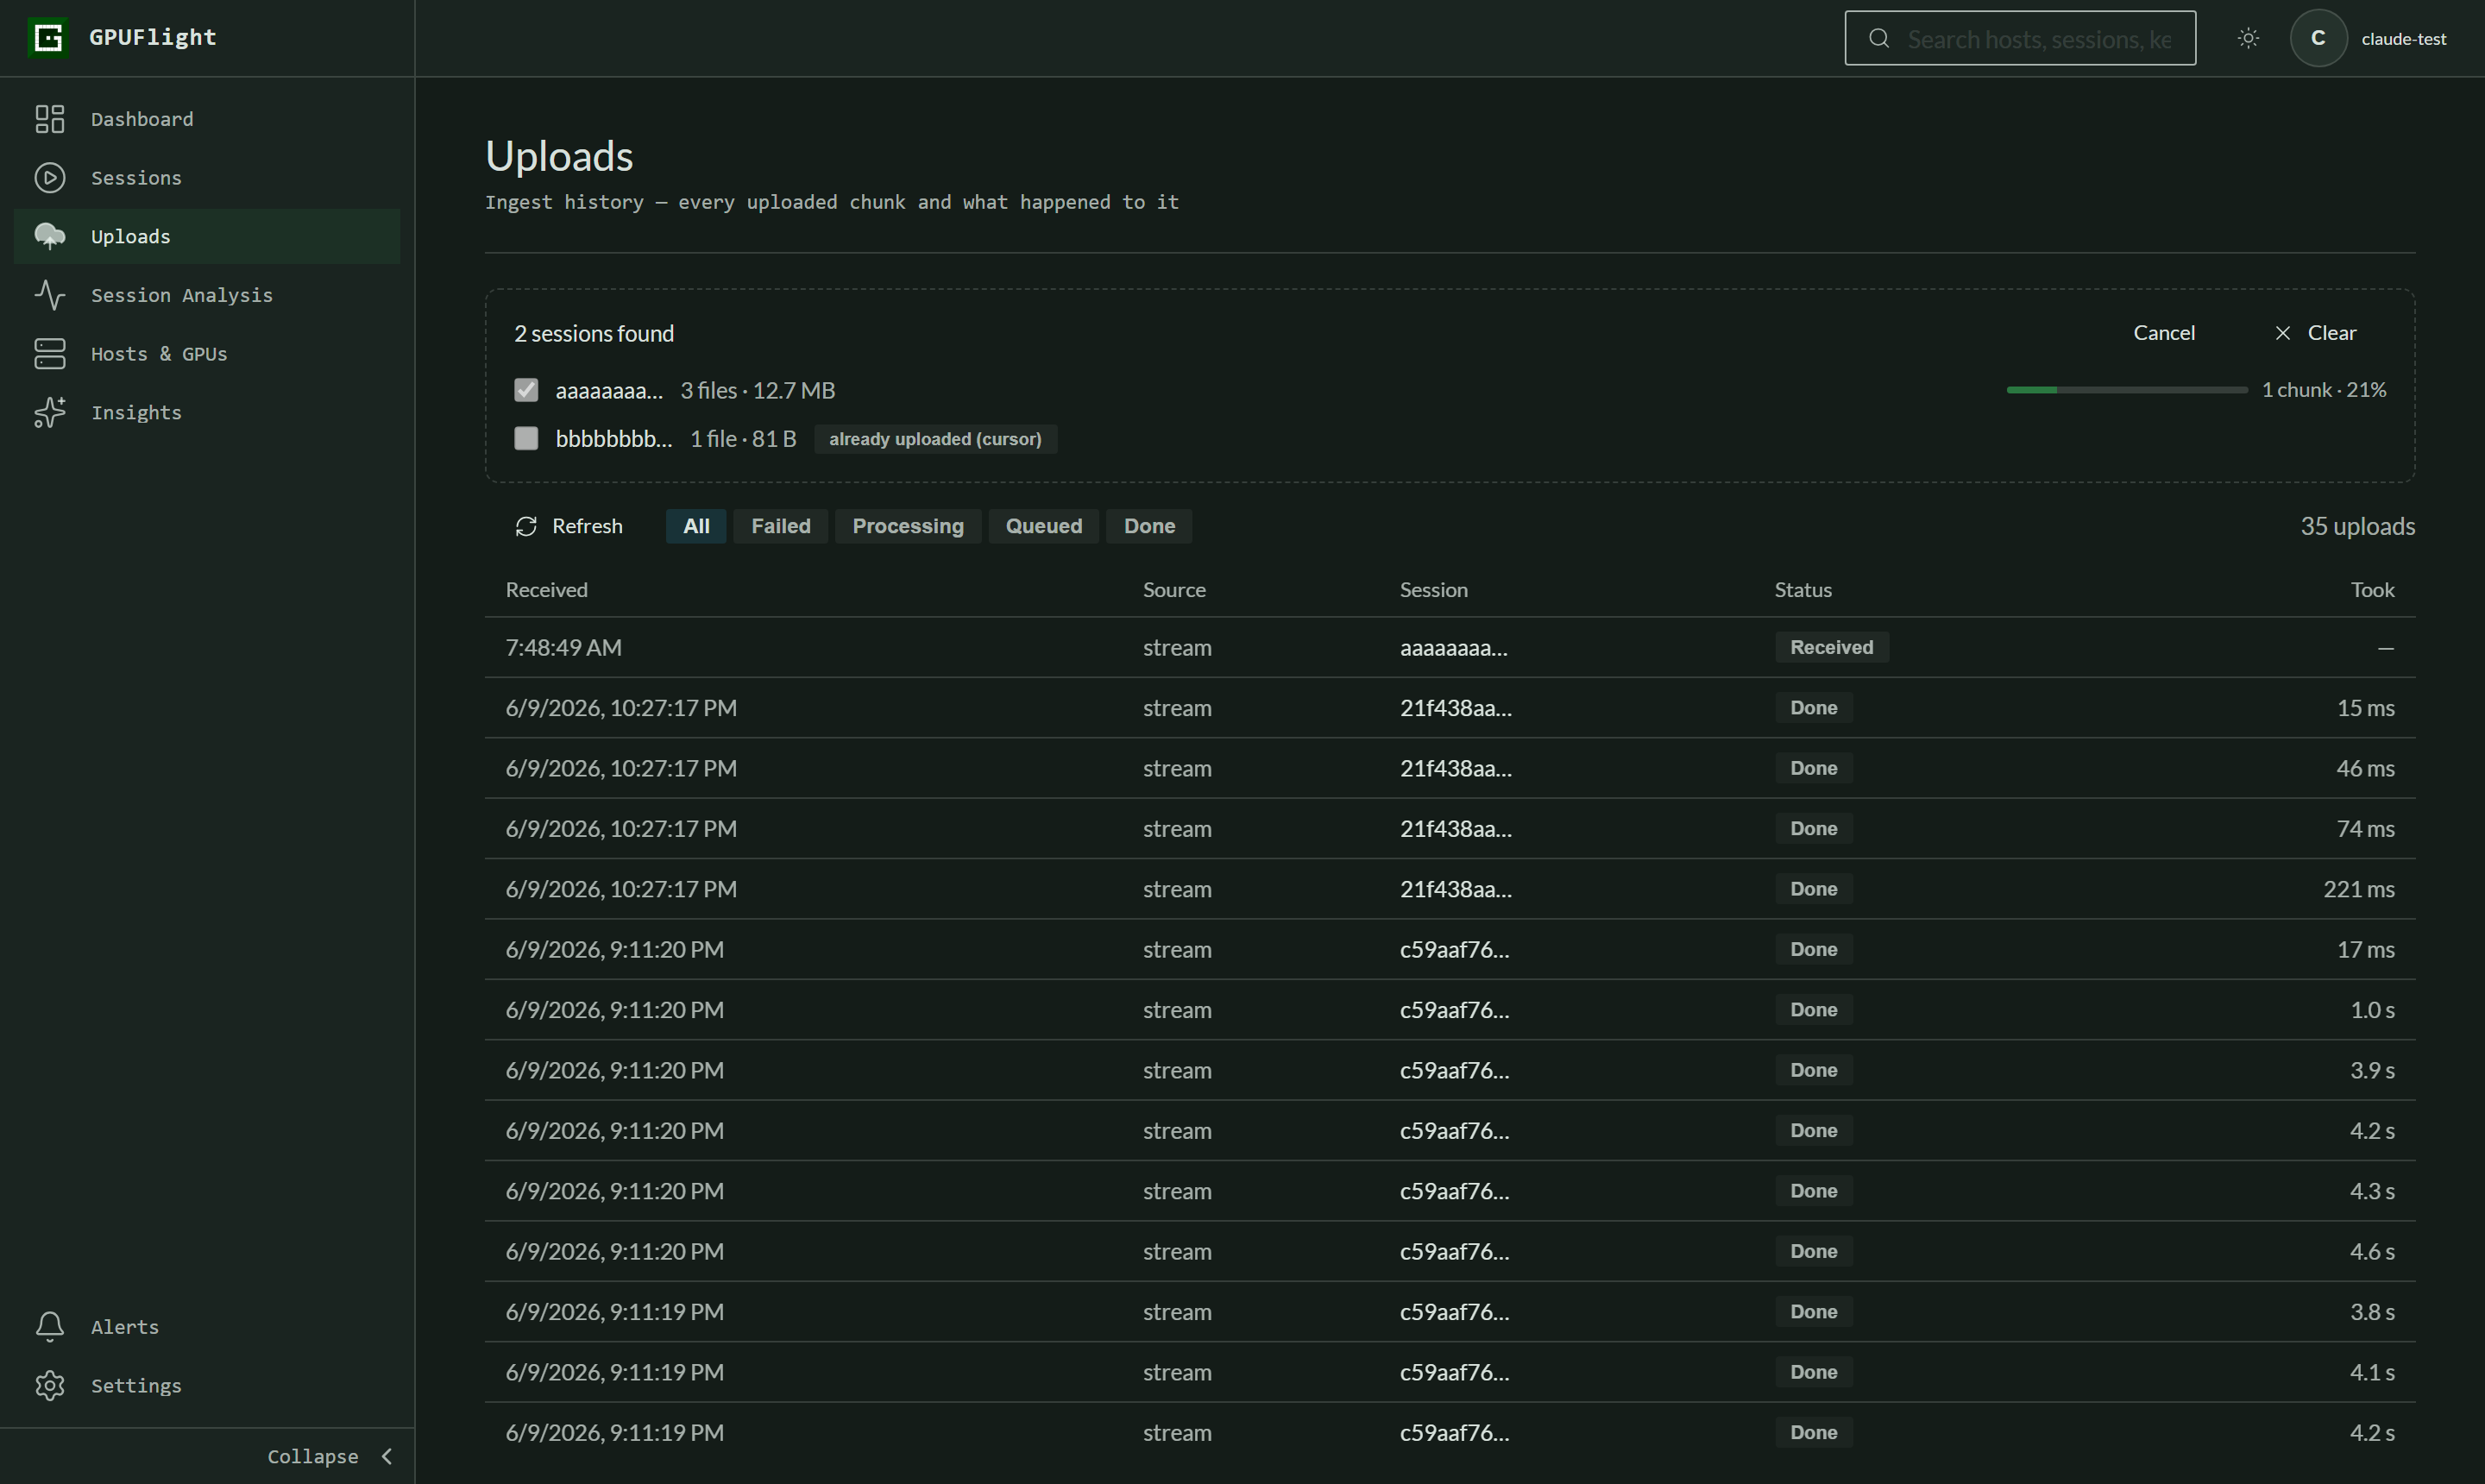Click the 1 chunk · 21% progress text
The height and width of the screenshot is (1484, 2485).
pos(2324,390)
